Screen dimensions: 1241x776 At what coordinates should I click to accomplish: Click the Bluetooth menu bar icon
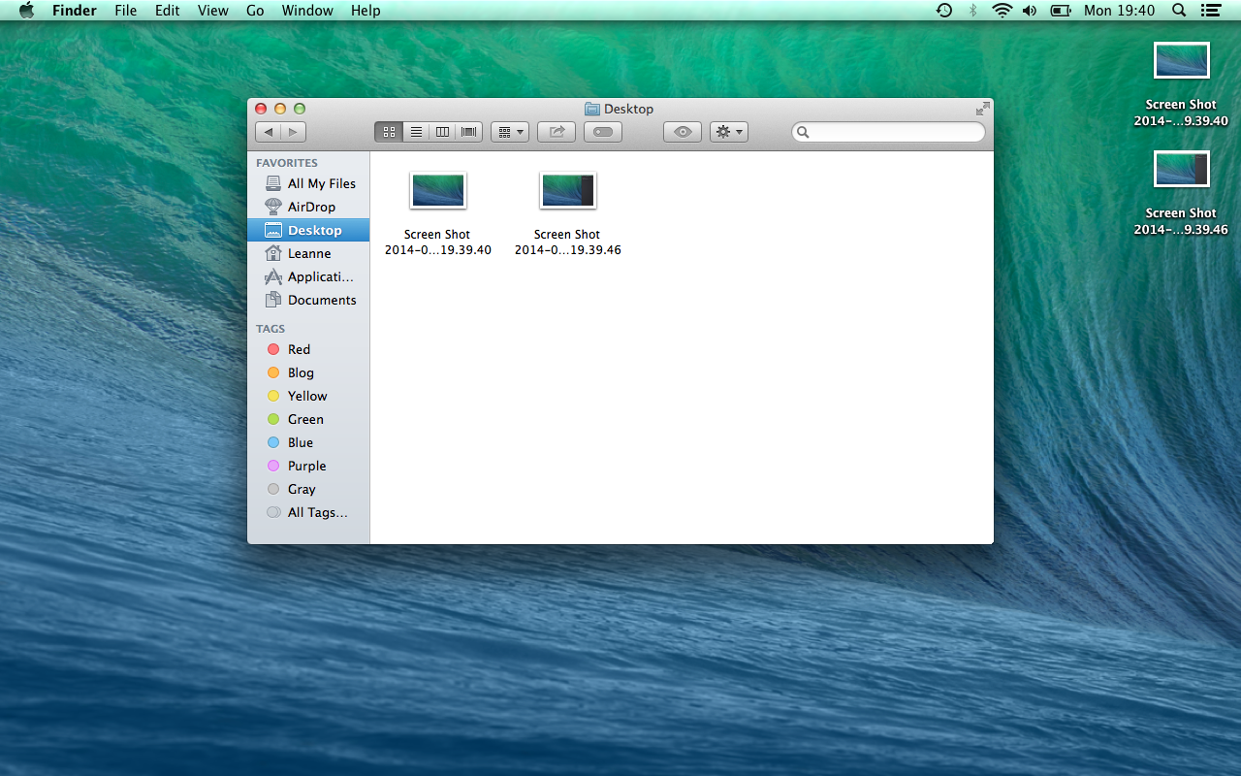[x=972, y=11]
